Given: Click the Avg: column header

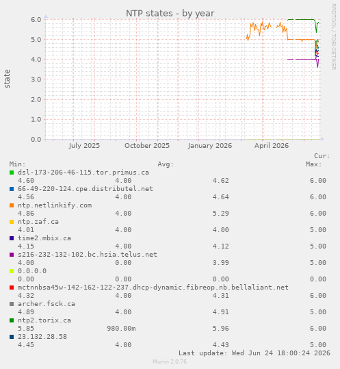Looking at the screenshot, I should (166, 164).
